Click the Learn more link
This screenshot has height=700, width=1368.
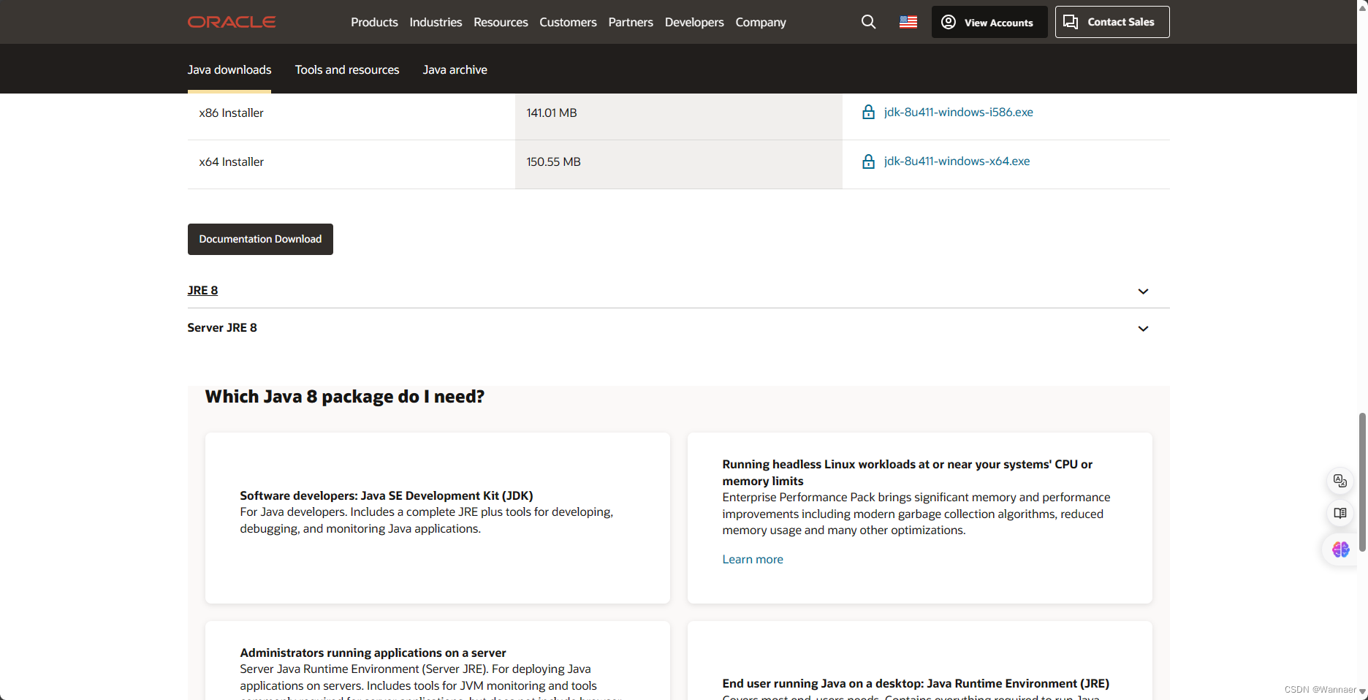point(753,559)
